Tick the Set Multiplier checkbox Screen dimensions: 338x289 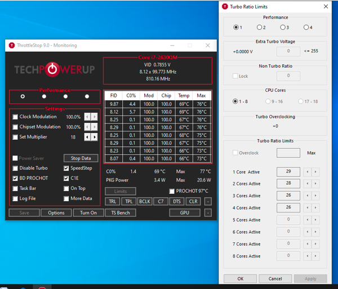point(15,137)
